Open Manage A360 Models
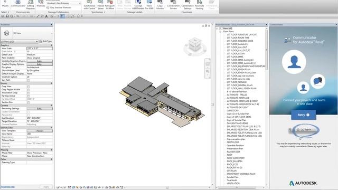Screen dimensions: 338x190 [x=138, y=4]
